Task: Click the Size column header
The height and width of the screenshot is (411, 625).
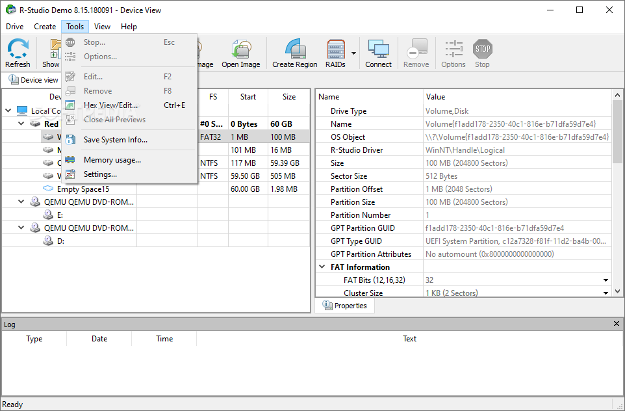Action: [x=289, y=96]
